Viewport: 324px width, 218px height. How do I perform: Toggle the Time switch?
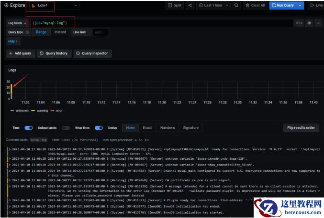[x=29, y=128]
